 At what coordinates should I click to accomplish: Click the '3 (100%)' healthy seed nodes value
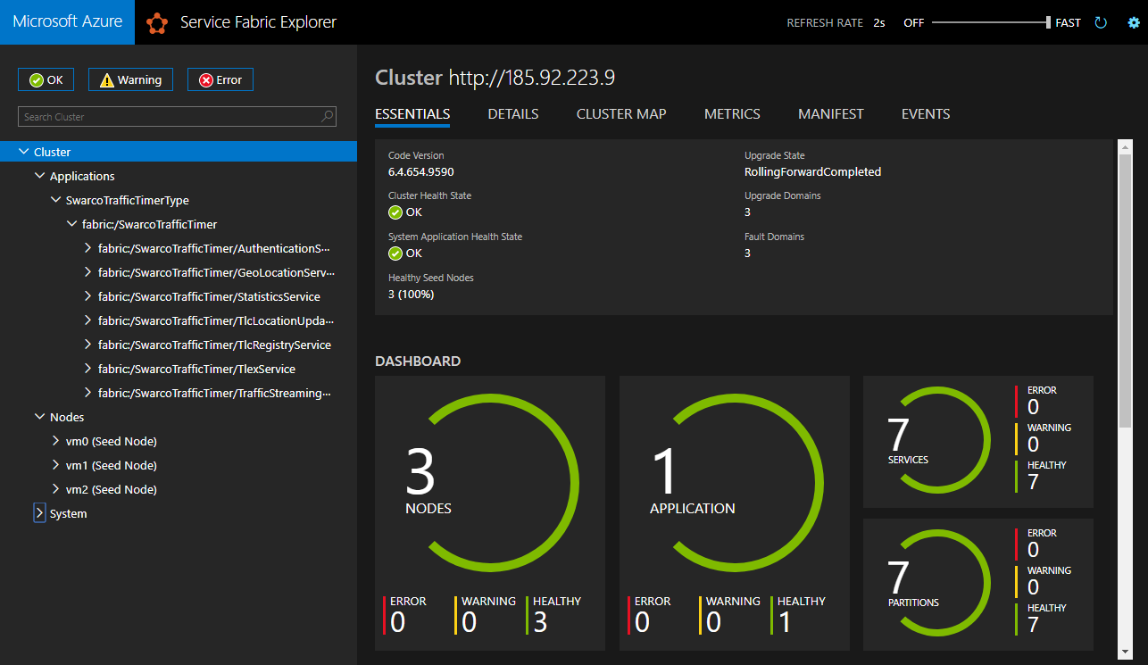(411, 295)
